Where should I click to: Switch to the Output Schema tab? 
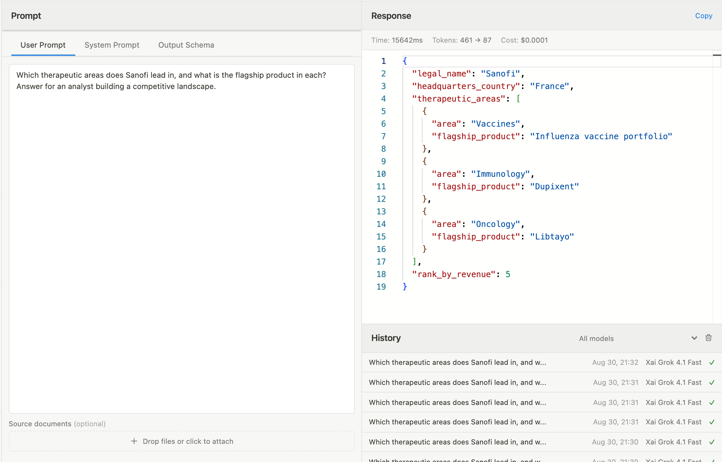click(186, 45)
